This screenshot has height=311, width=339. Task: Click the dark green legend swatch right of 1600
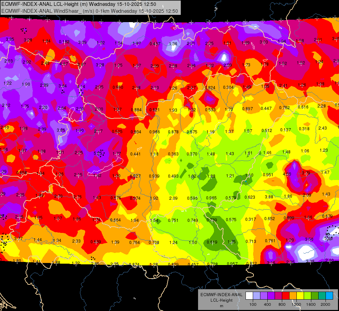click(314, 296)
